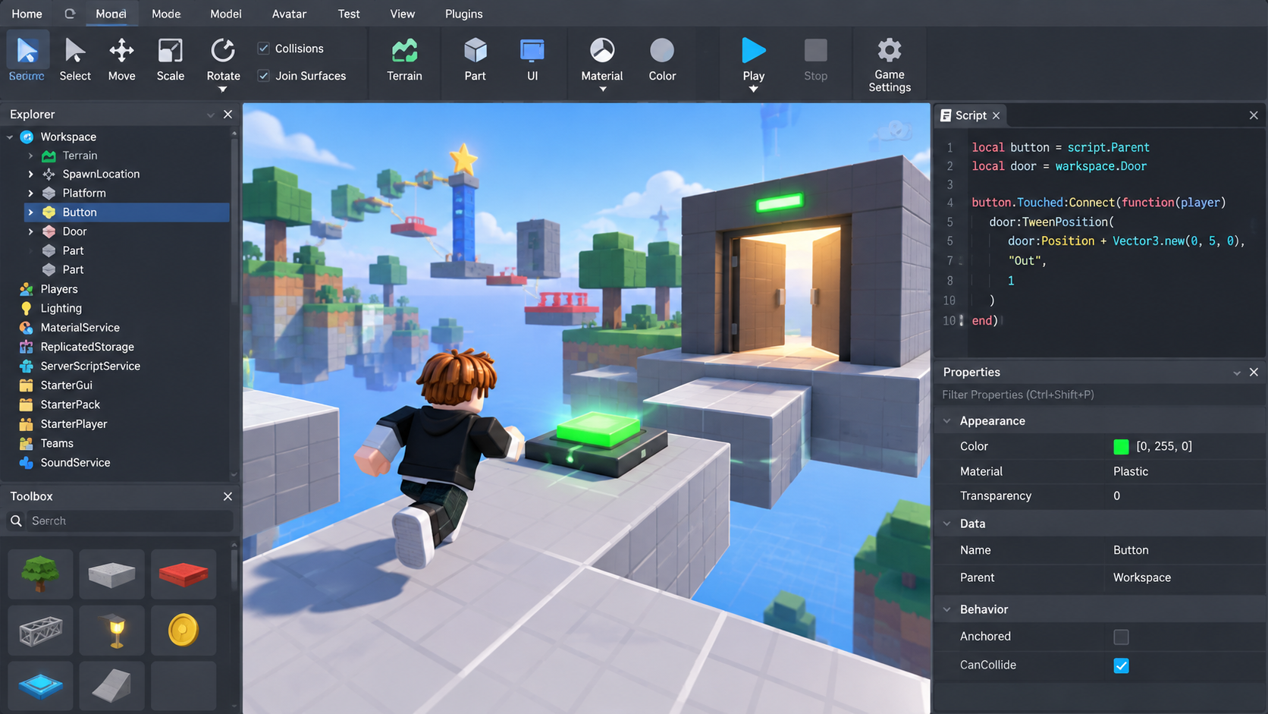Expand the SpawnLocation node

tap(30, 175)
